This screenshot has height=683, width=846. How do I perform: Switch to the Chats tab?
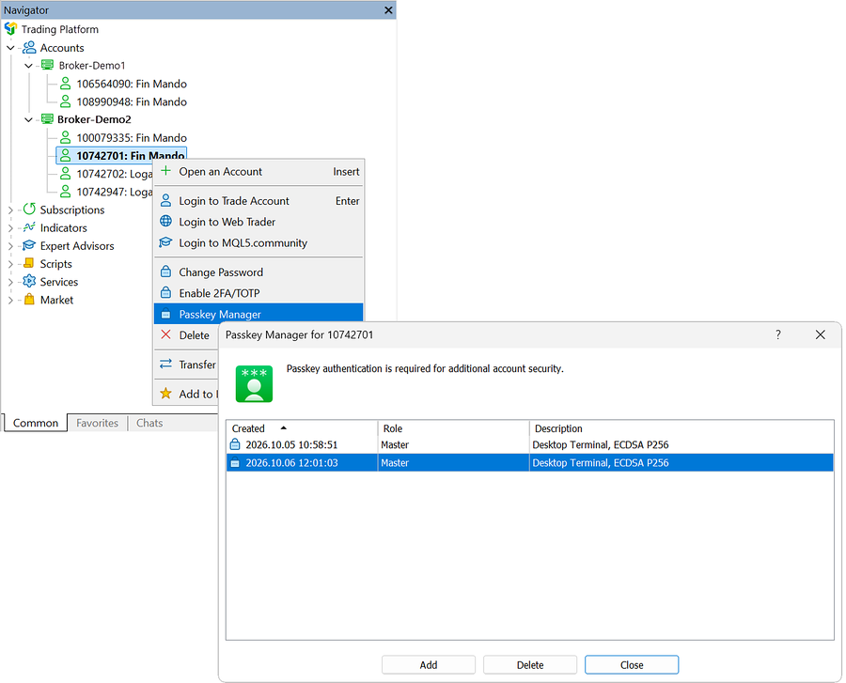coord(149,423)
